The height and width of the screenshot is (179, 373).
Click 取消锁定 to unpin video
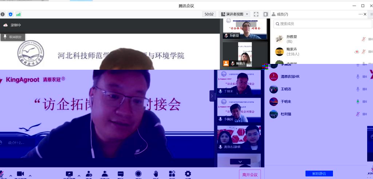(x=13, y=37)
